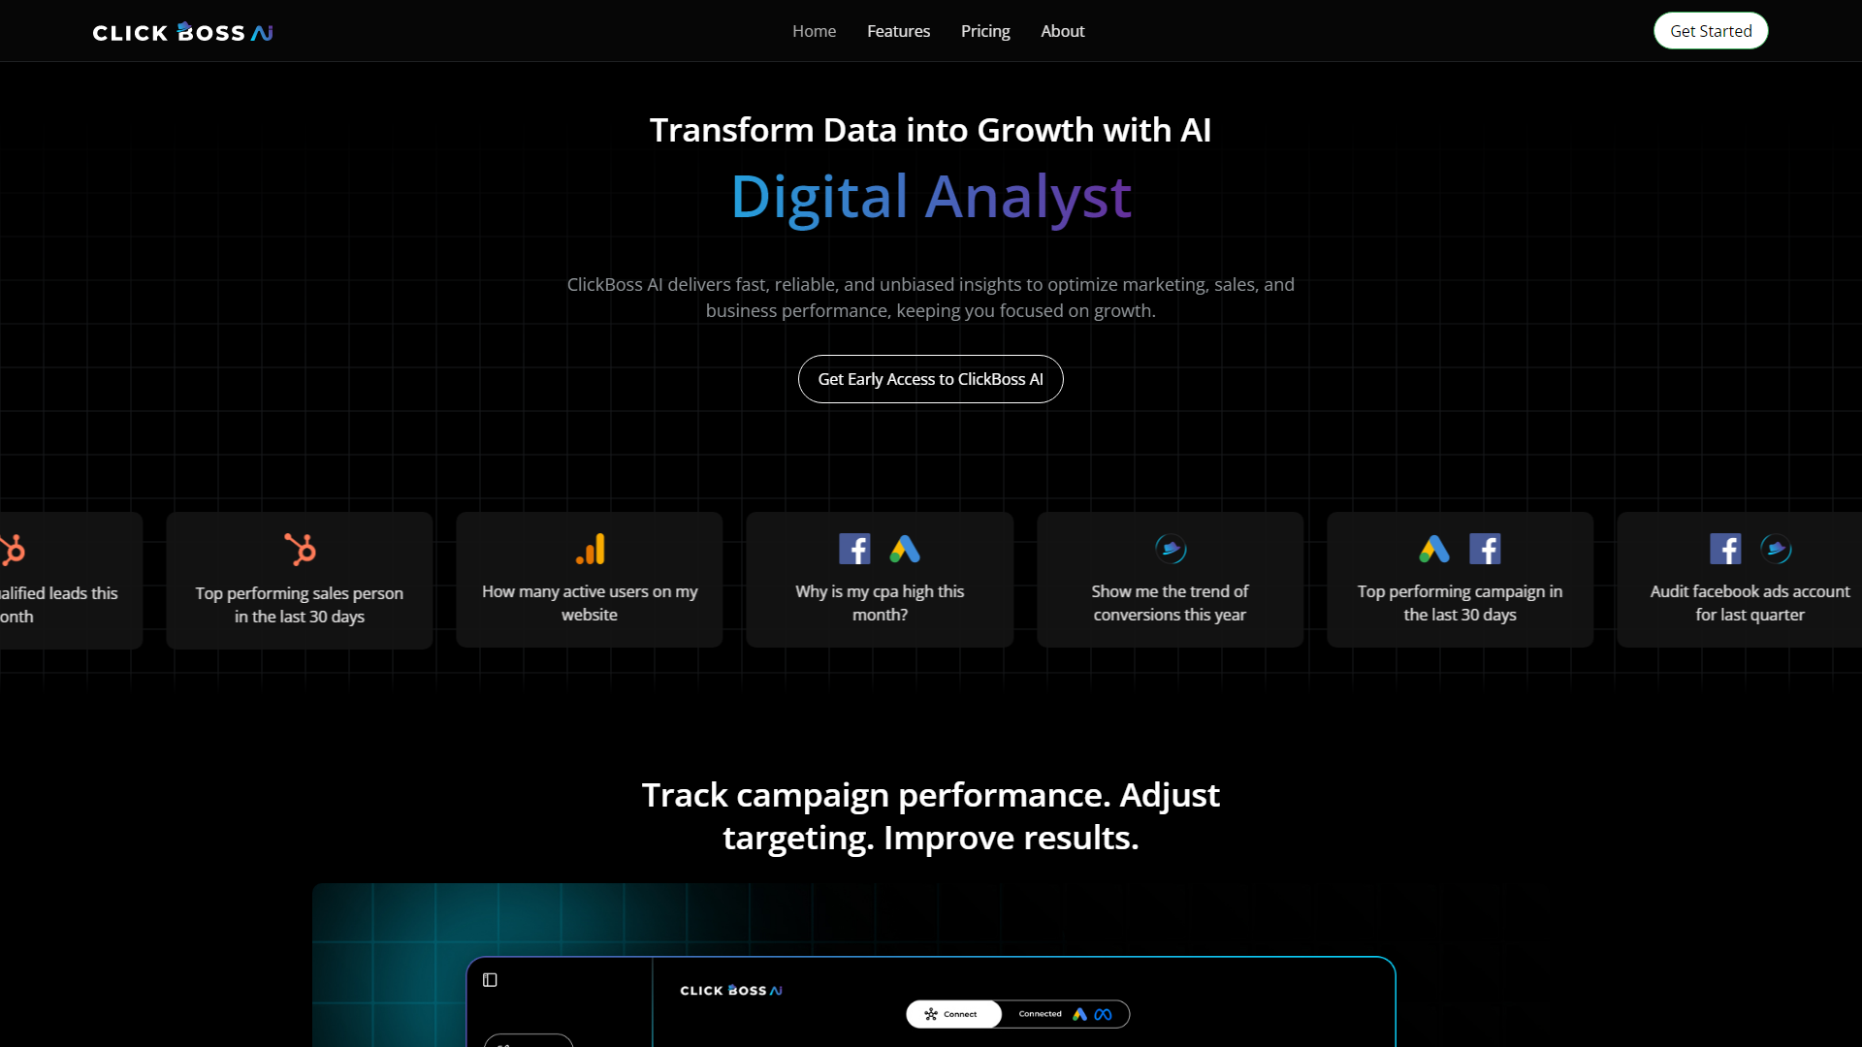Click the Facebook icon on CPA card
The height and width of the screenshot is (1047, 1862).
(x=855, y=547)
